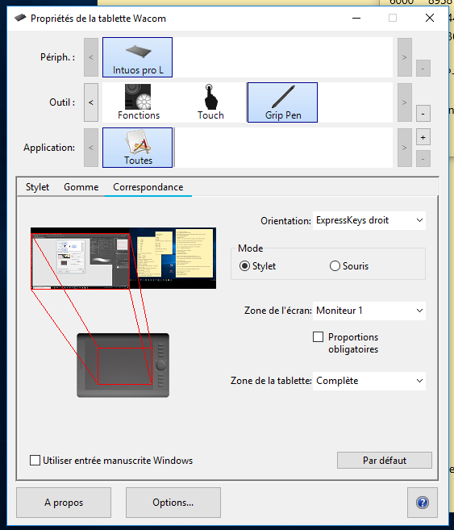Select the Grip Pen tool
Viewport: 454px width, 530px height.
(x=282, y=102)
